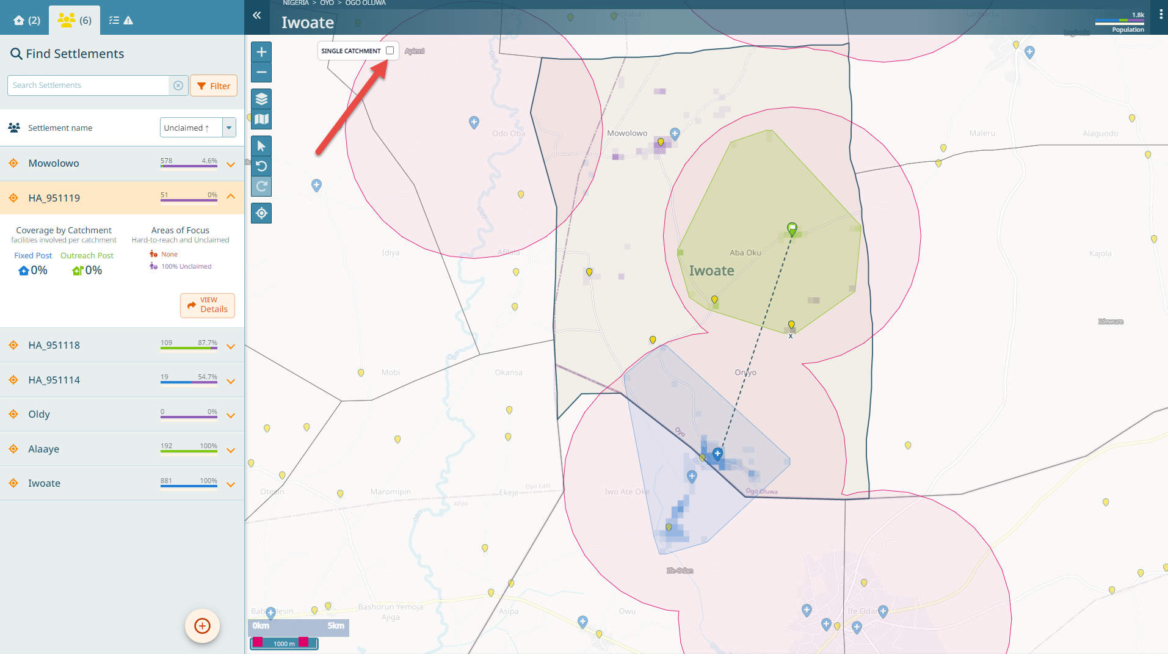
Task: Locate Alaaye using its target icon
Action: pyautogui.click(x=13, y=449)
